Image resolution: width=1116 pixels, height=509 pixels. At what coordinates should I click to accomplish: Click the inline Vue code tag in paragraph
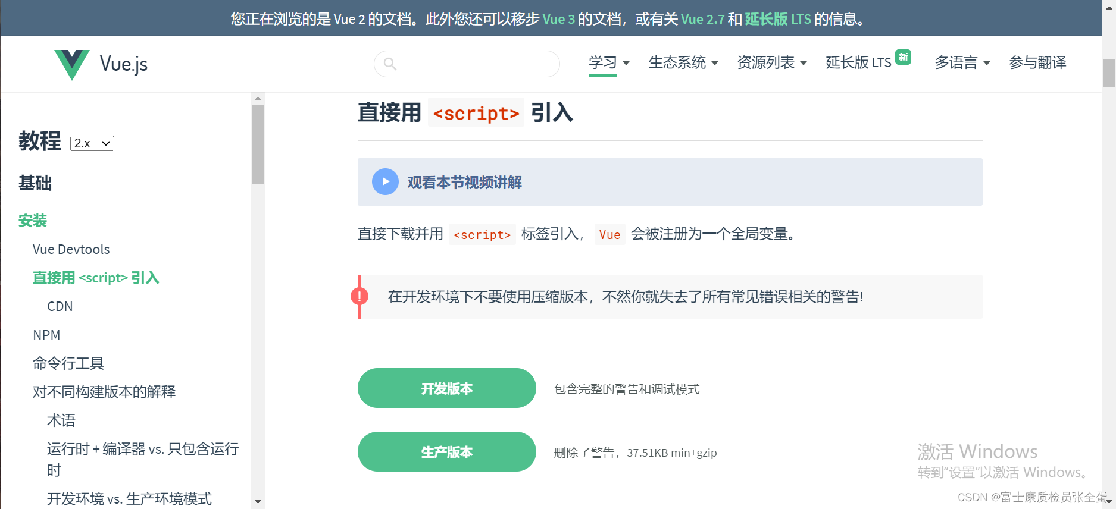[609, 234]
